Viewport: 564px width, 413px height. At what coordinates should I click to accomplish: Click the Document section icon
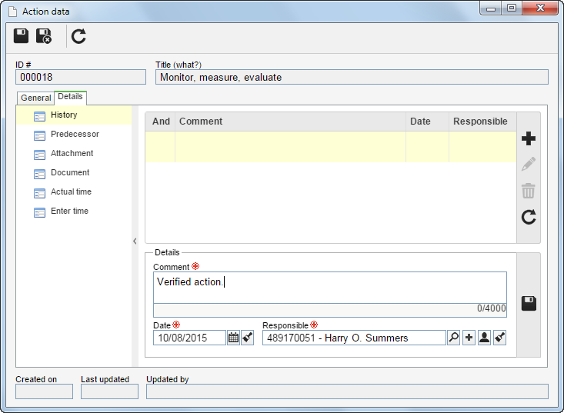click(x=39, y=175)
